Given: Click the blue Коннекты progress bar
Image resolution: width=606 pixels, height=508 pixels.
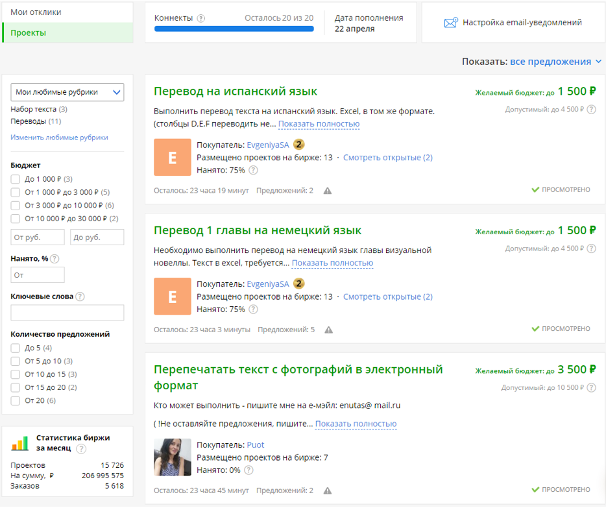Looking at the screenshot, I should click(x=234, y=29).
